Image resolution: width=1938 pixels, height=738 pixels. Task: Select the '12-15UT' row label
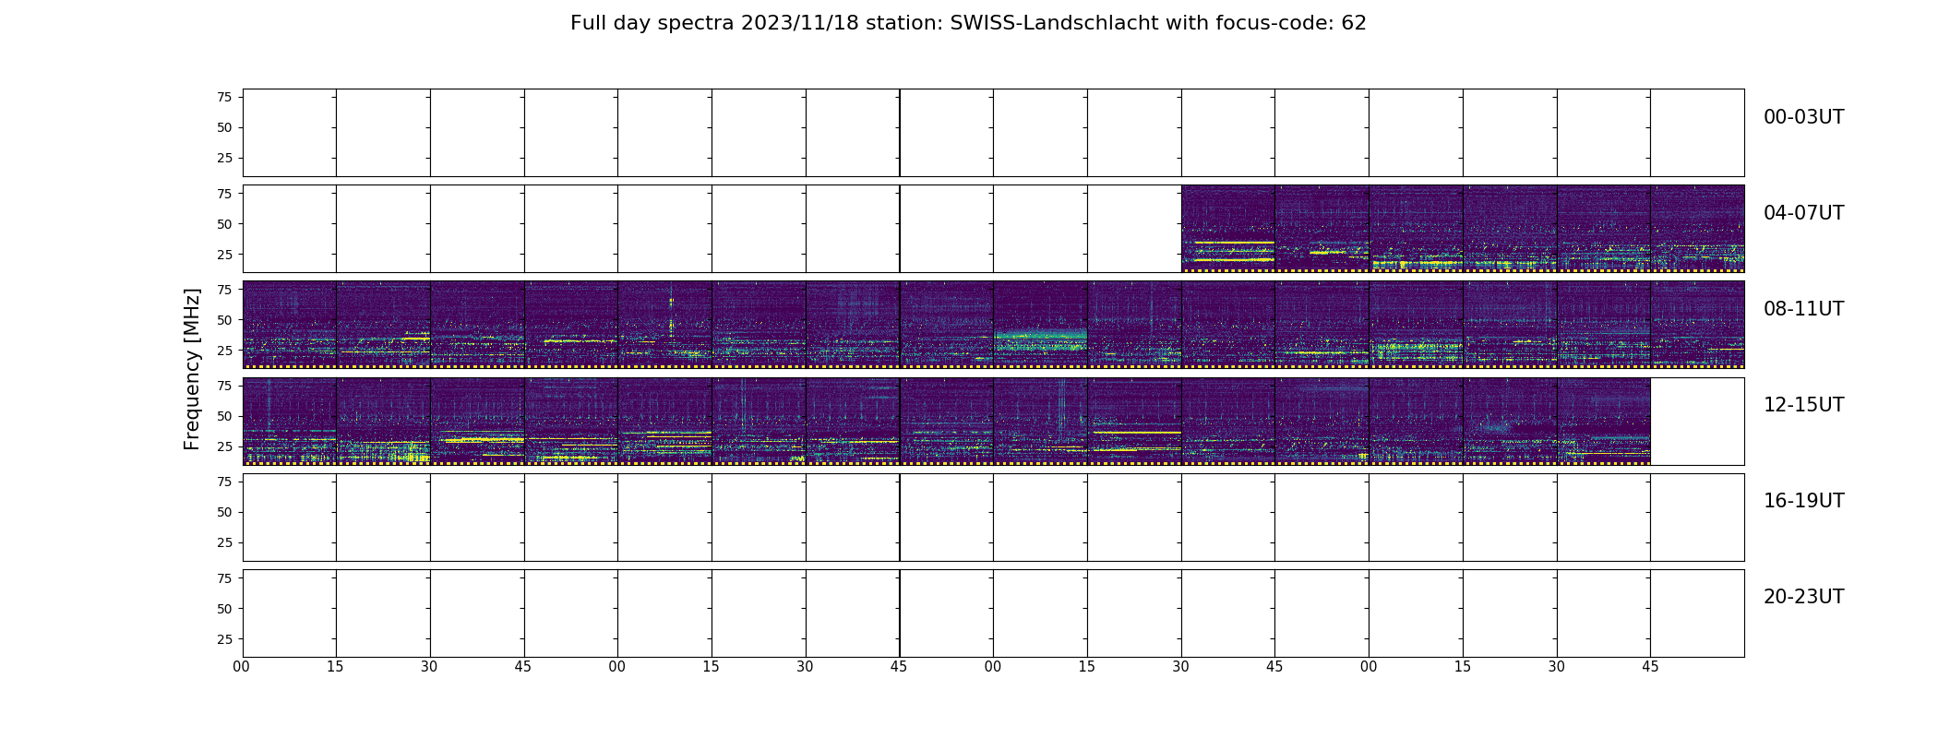(x=1803, y=405)
